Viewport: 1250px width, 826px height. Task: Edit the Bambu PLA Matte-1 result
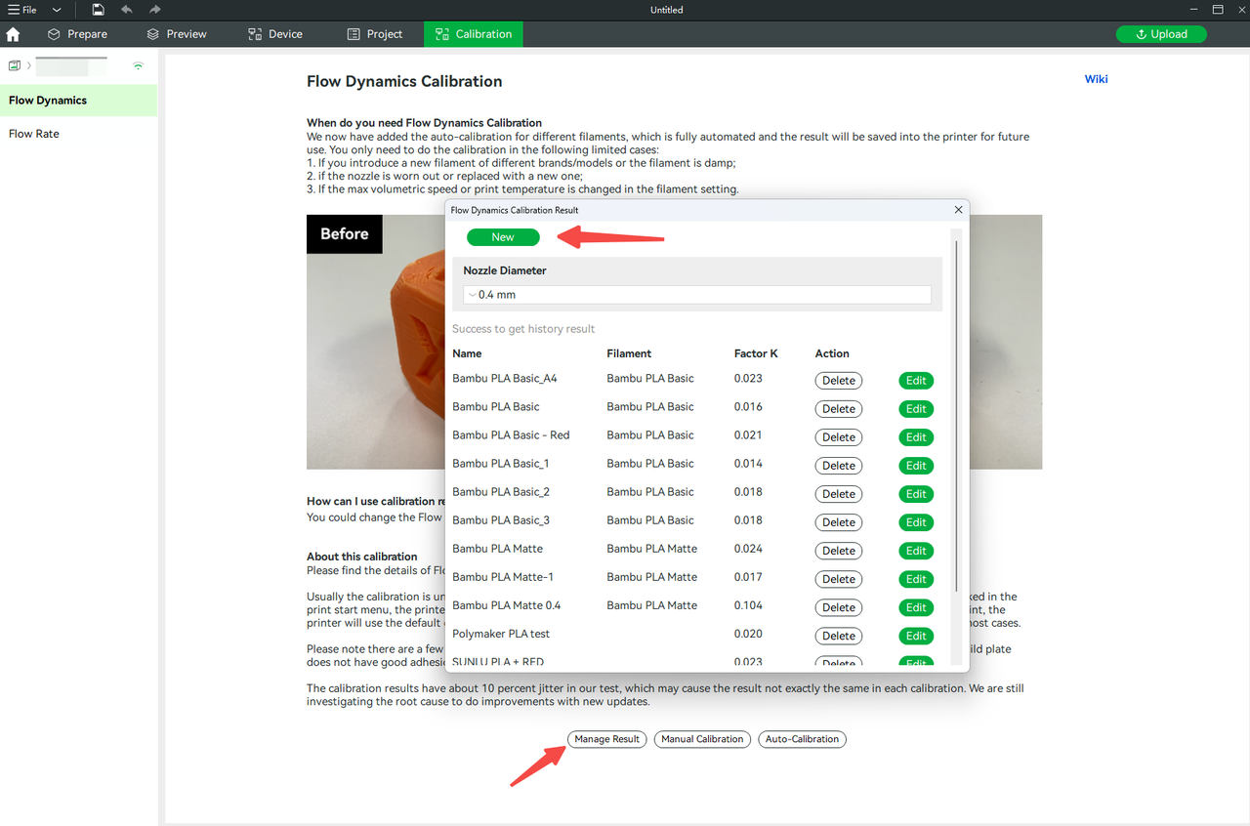[916, 579]
